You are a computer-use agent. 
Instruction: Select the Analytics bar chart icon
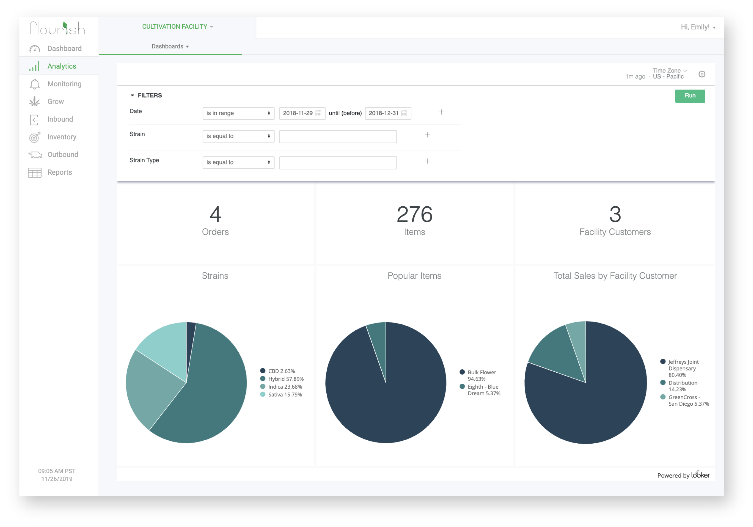click(34, 66)
